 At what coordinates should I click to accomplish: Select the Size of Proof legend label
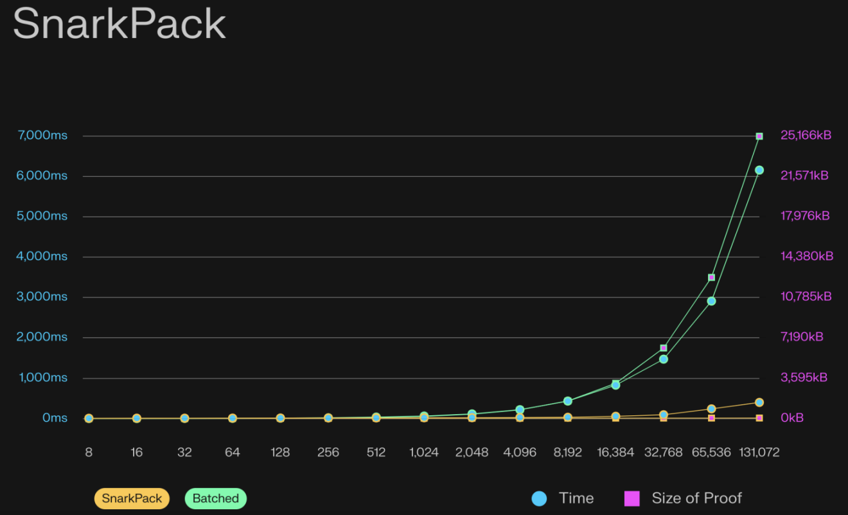pos(697,498)
